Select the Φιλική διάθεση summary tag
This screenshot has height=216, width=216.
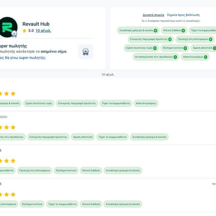174,30
